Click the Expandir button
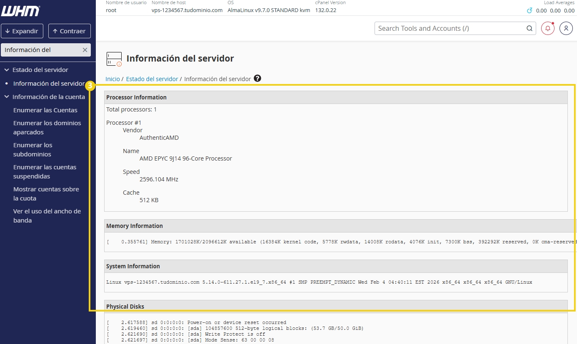 click(x=22, y=31)
